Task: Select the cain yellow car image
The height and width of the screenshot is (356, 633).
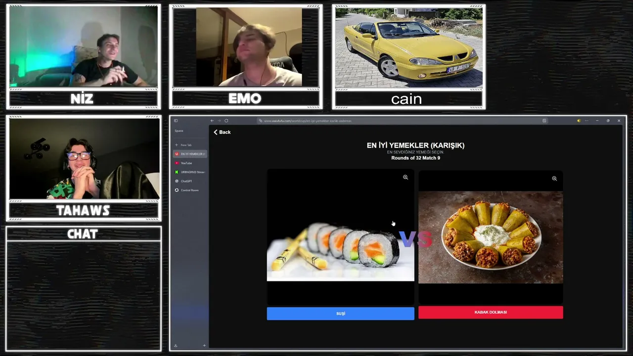Action: pos(409,47)
